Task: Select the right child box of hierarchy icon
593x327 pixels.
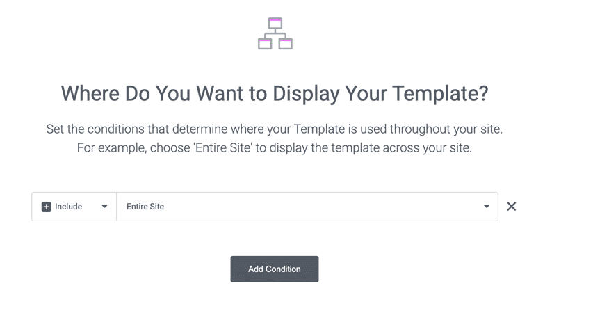Action: click(286, 44)
